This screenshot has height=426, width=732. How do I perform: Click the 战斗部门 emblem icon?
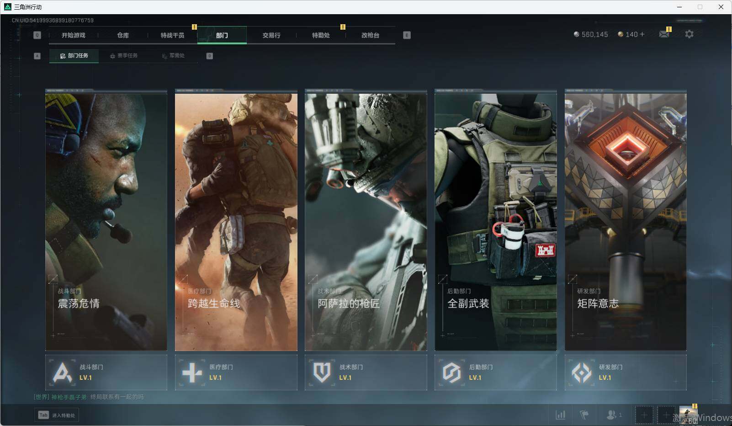coord(62,373)
